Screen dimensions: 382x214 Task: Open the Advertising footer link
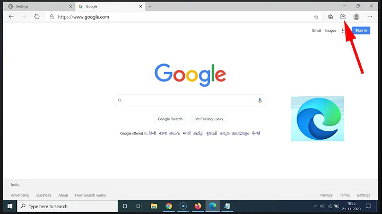coord(20,195)
